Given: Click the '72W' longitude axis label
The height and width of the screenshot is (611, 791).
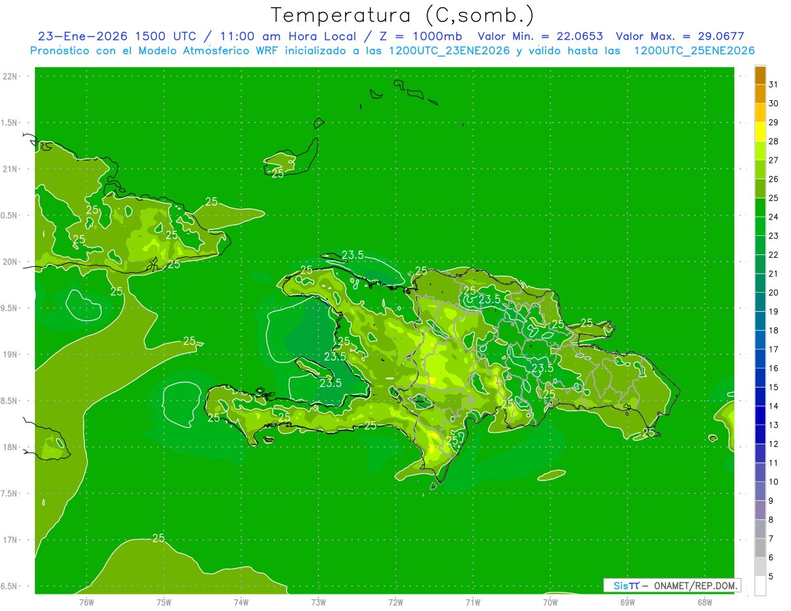Looking at the screenshot, I should point(395,602).
